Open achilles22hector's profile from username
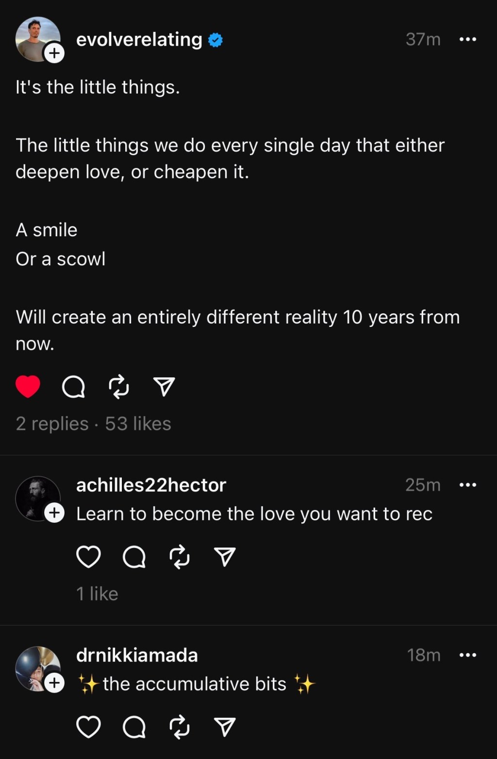Viewport: 497px width, 759px height. (151, 484)
